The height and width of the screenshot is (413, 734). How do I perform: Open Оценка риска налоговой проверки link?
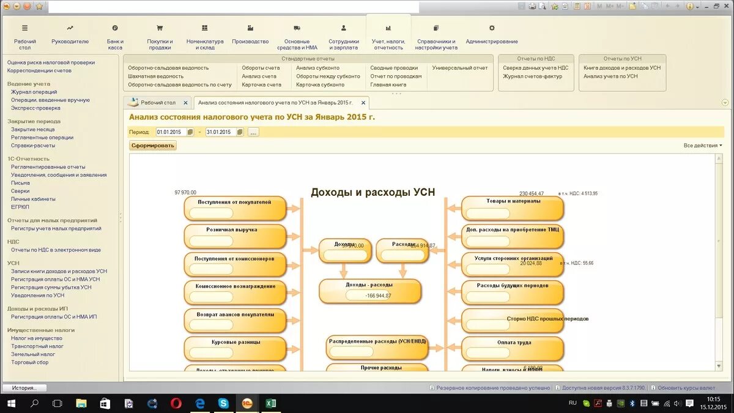click(x=51, y=62)
